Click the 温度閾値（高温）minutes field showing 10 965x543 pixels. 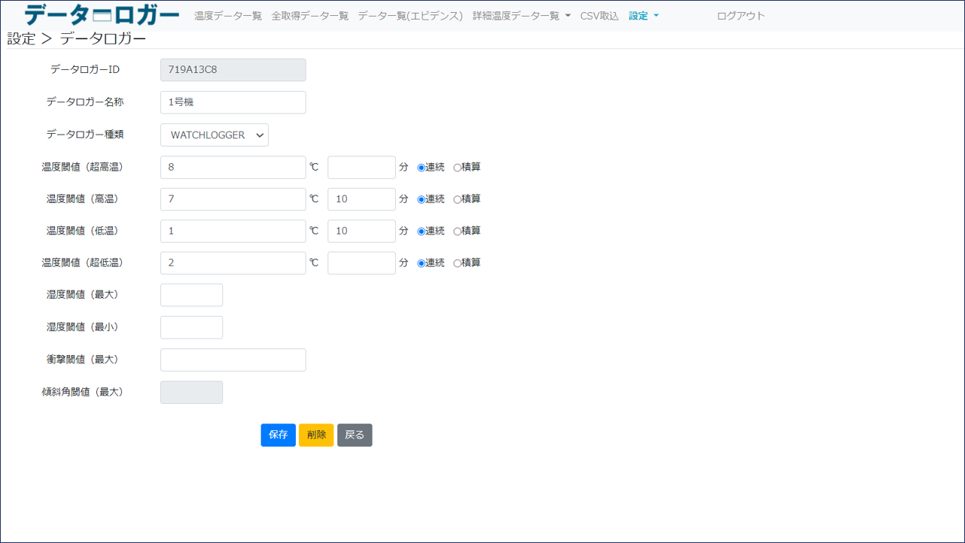click(x=361, y=199)
